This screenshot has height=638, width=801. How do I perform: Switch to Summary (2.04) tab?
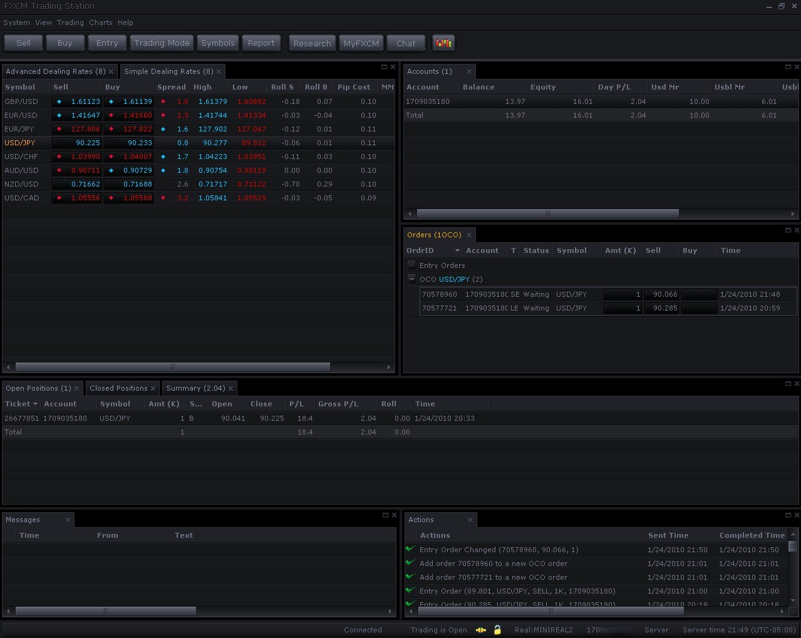(195, 388)
